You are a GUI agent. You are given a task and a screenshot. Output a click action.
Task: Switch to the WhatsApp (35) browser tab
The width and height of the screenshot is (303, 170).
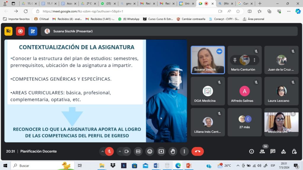(x=107, y=4)
